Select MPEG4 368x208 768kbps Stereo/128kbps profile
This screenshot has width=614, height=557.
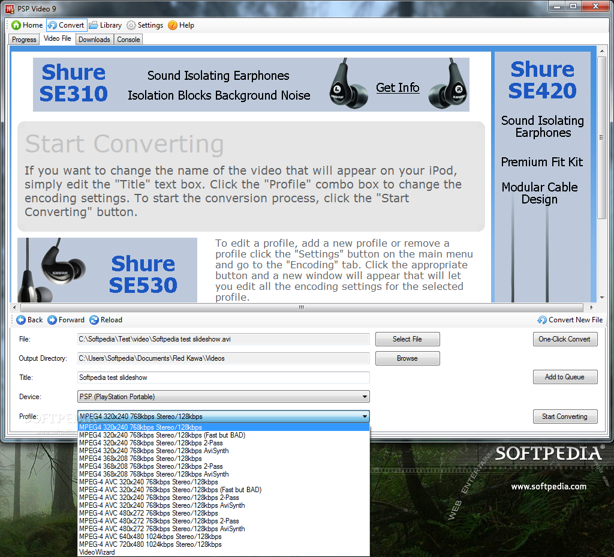(x=224, y=459)
